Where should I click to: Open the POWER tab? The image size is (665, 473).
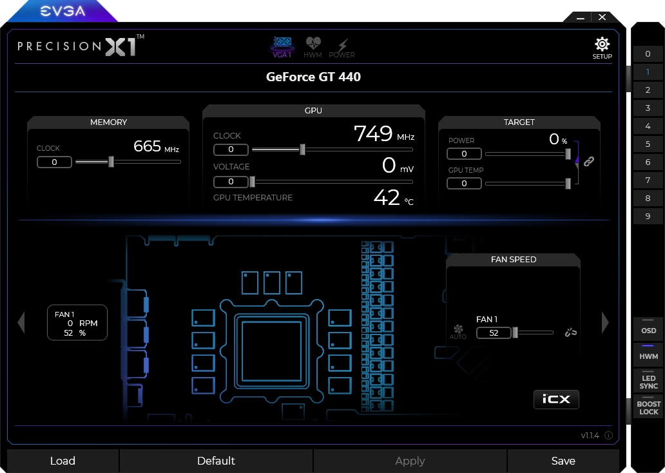(x=342, y=48)
